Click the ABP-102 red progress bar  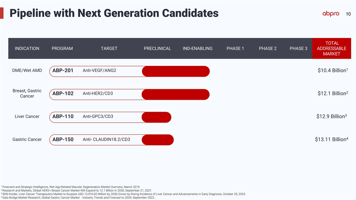[176, 94]
